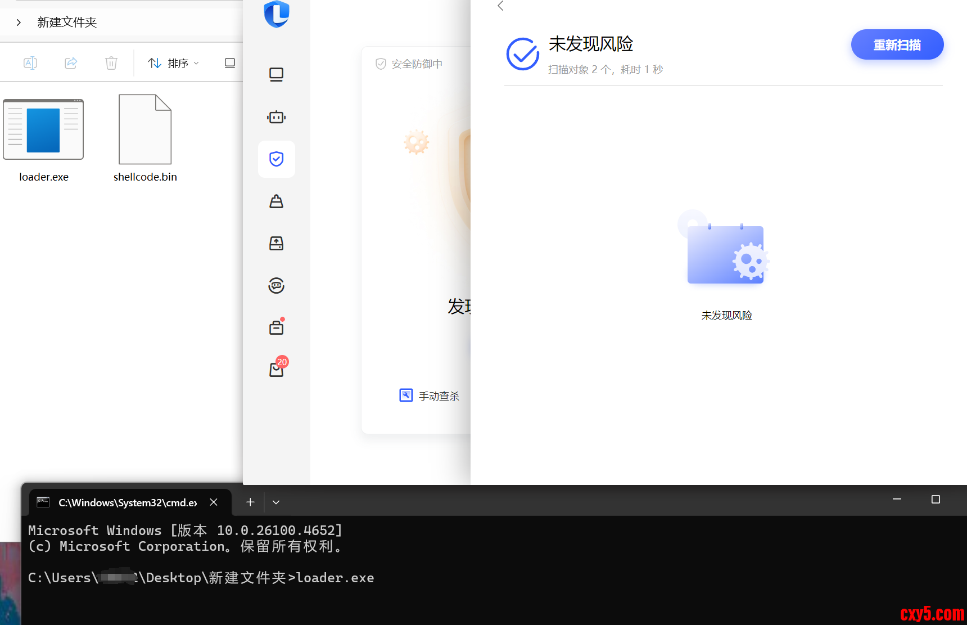Viewport: 967px width, 625px height.
Task: Open the robot assistant sidebar icon
Action: 276,117
